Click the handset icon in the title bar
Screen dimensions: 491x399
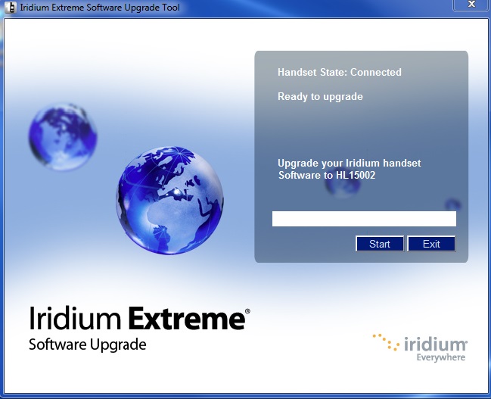(11, 8)
